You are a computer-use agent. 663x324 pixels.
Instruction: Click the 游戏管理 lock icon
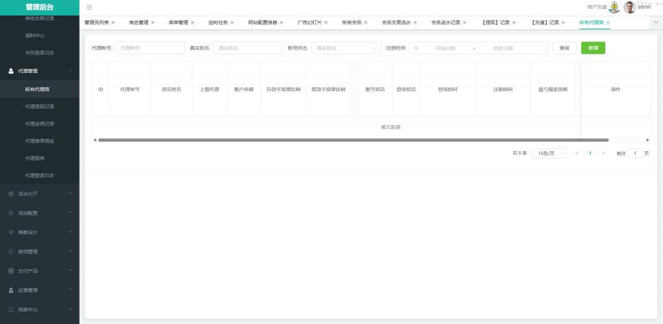(x=11, y=252)
